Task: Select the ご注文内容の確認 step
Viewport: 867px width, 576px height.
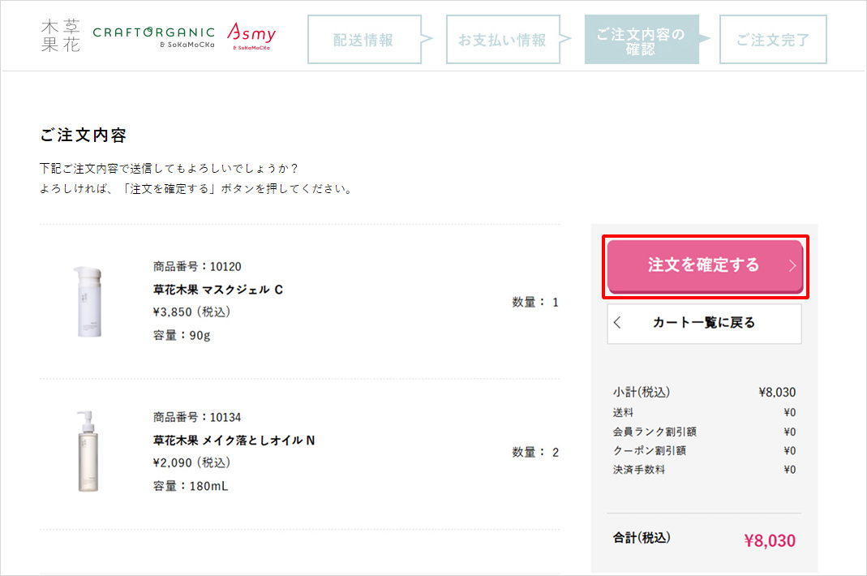Action: click(642, 39)
